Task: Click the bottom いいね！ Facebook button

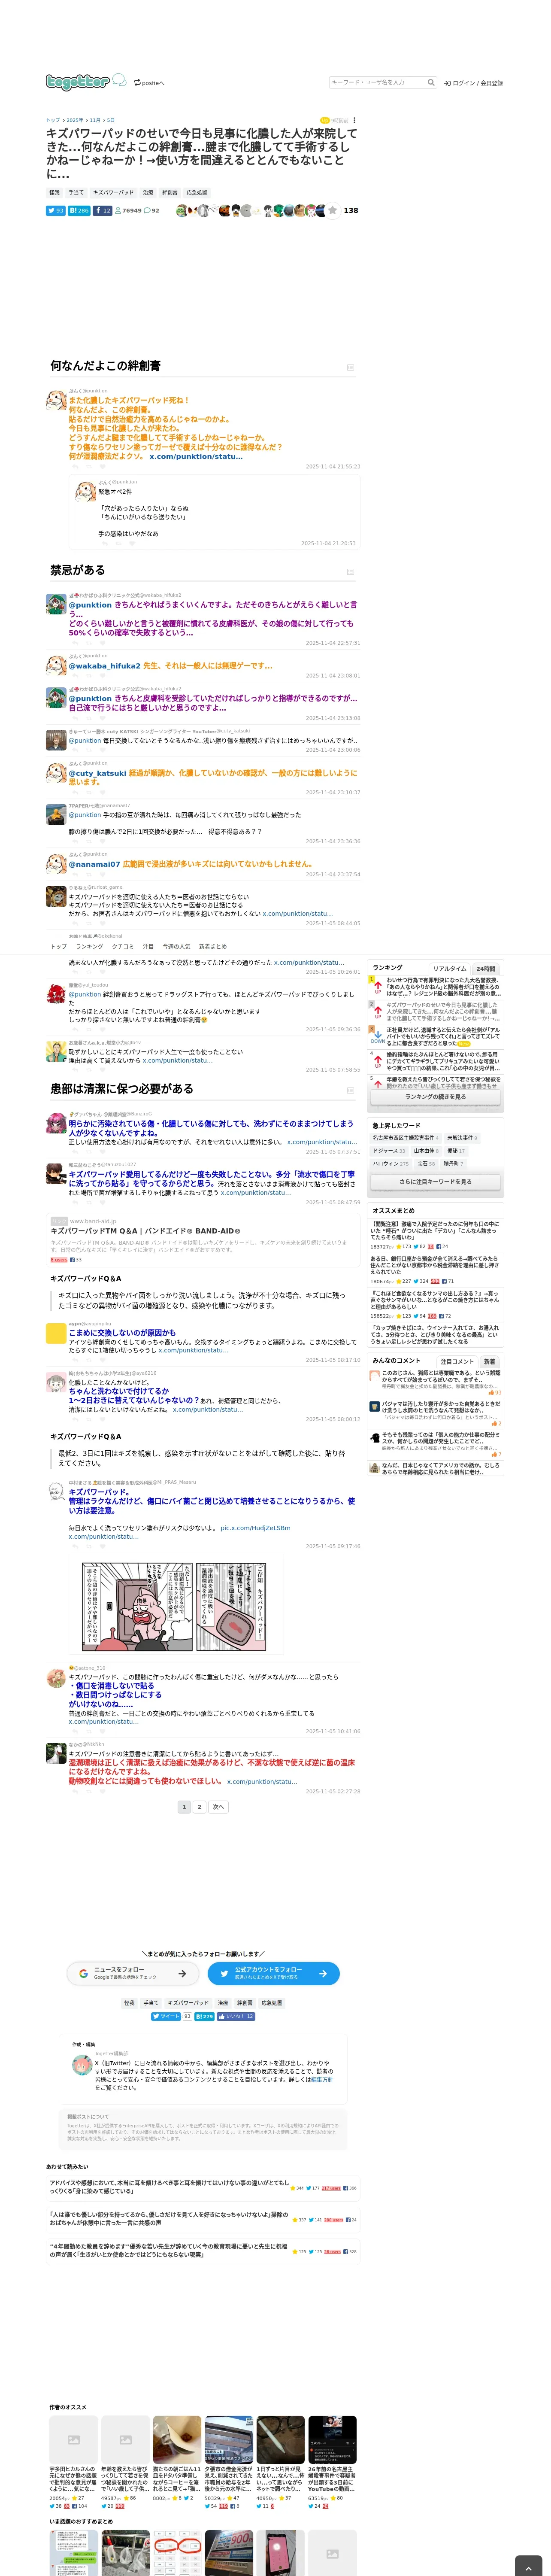Action: (236, 2016)
